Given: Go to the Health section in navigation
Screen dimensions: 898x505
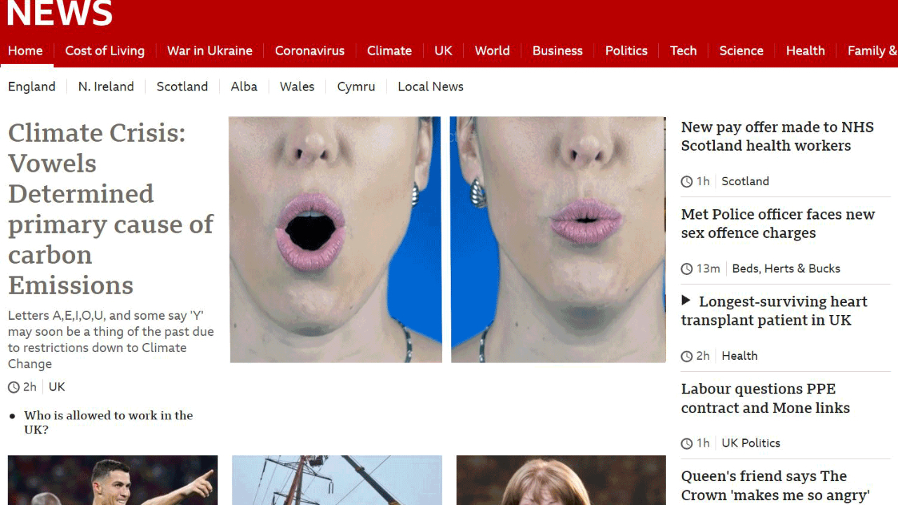Looking at the screenshot, I should pos(805,50).
